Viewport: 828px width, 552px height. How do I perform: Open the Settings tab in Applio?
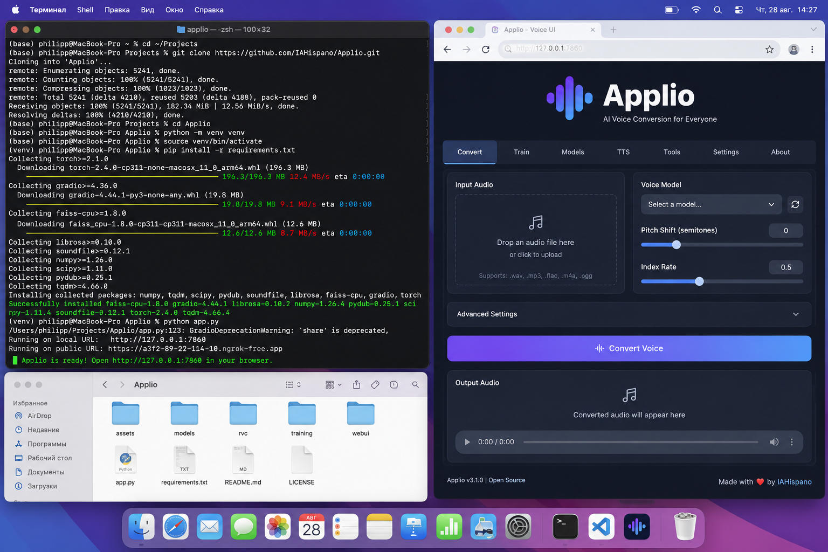click(726, 152)
